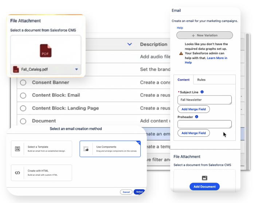Select the Consent Banner radio button
The width and height of the screenshot is (254, 203).
click(23, 83)
